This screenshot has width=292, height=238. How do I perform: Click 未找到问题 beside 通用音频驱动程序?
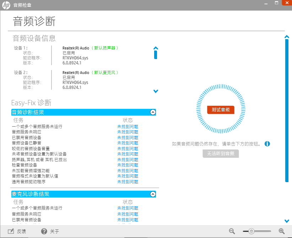coord(128,181)
